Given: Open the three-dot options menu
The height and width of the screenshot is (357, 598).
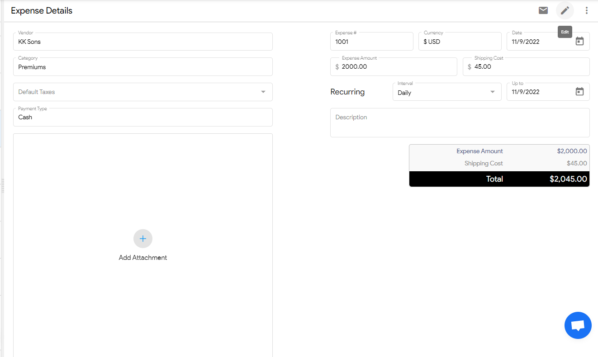Looking at the screenshot, I should [587, 10].
